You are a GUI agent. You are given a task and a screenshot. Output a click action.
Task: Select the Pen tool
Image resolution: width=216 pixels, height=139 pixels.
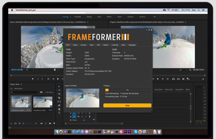59,105
